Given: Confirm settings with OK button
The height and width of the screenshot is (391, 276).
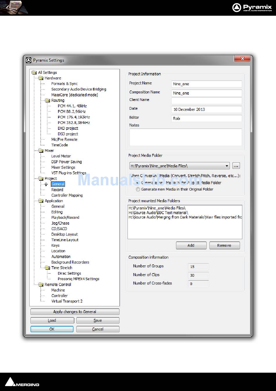Looking at the screenshot, I should pyautogui.click(x=52, y=329).
